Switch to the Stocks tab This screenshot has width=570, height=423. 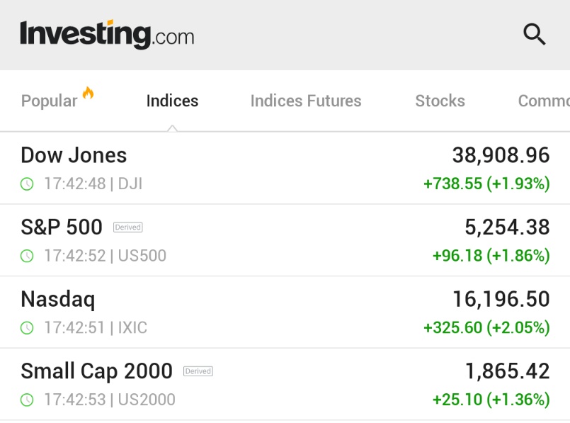pos(440,101)
